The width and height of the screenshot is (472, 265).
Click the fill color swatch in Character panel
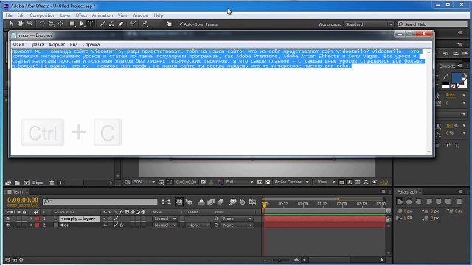click(x=457, y=77)
